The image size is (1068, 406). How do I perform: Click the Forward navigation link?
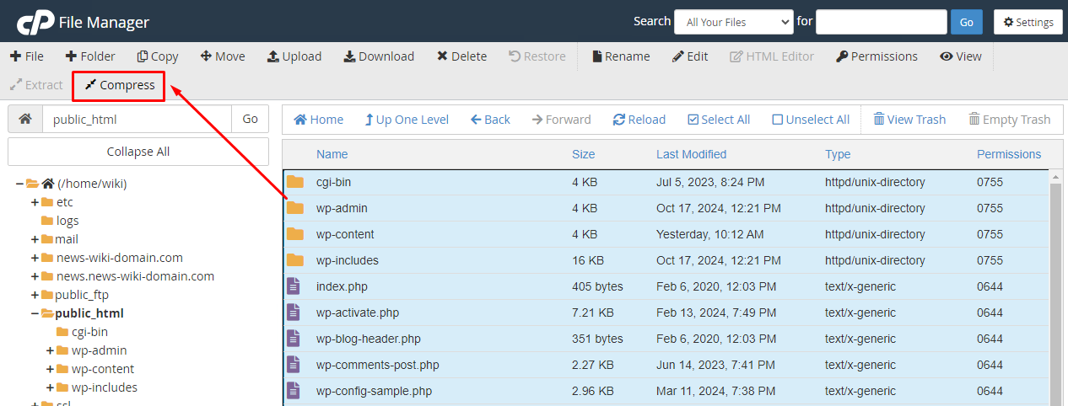pyautogui.click(x=561, y=120)
